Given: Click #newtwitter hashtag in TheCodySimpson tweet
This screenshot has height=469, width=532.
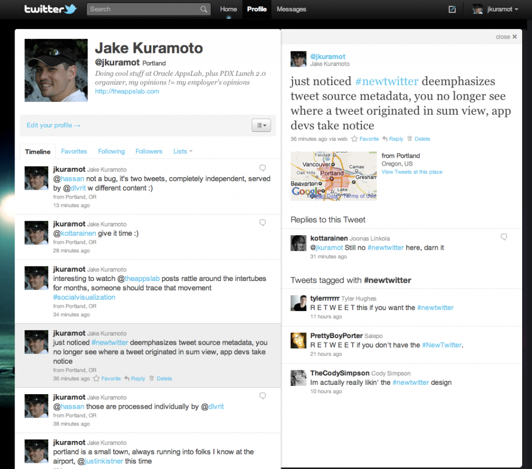Looking at the screenshot, I should [410, 382].
